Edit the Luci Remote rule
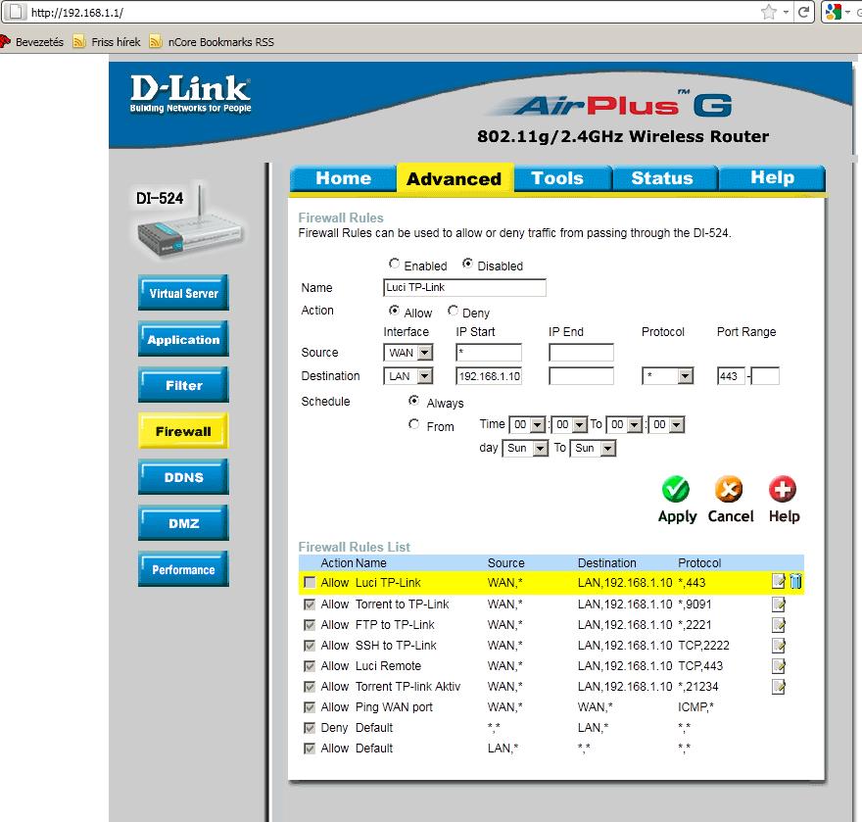 point(779,666)
